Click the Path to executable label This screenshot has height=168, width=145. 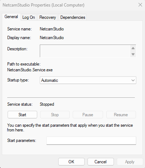tap(24, 64)
